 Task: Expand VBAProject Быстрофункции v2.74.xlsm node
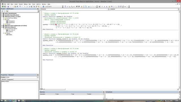pos(2,25)
